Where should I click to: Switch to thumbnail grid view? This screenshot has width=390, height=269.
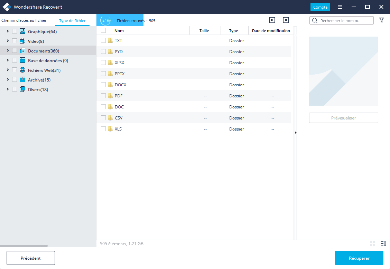click(x=372, y=243)
